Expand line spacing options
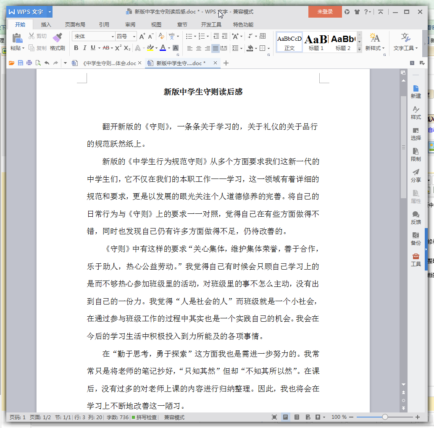434x428 pixels. click(242, 48)
